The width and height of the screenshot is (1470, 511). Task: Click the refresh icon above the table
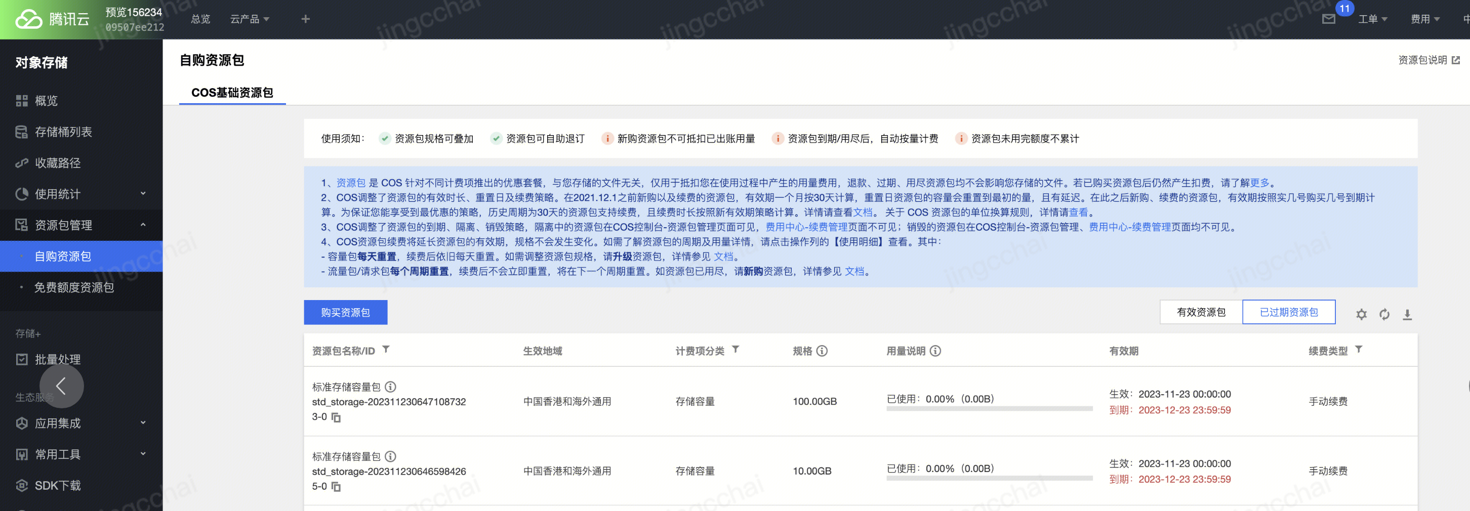[x=1384, y=314]
